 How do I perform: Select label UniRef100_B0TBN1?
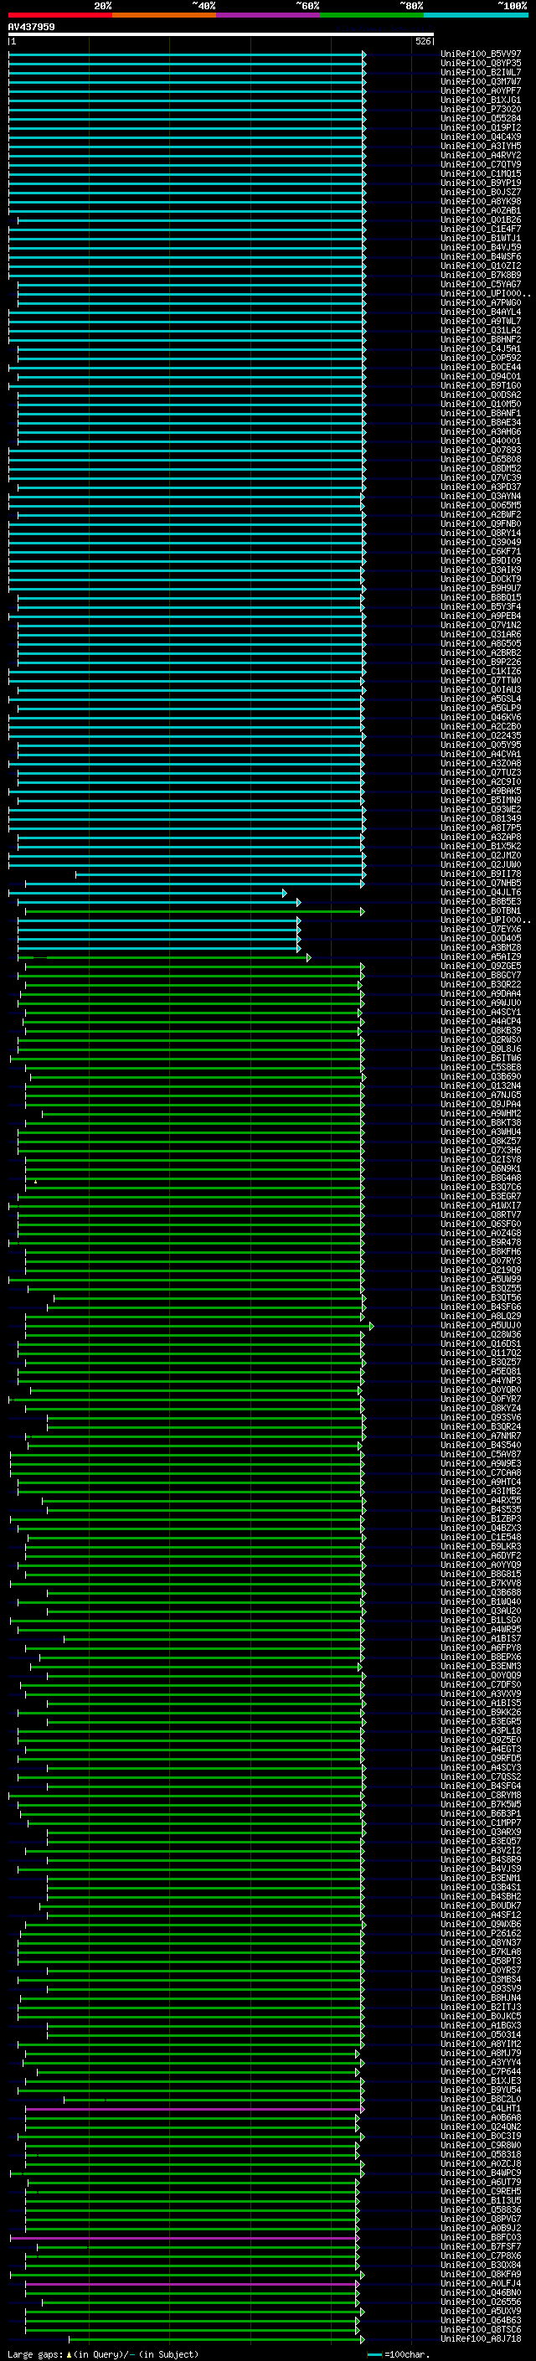click(481, 911)
